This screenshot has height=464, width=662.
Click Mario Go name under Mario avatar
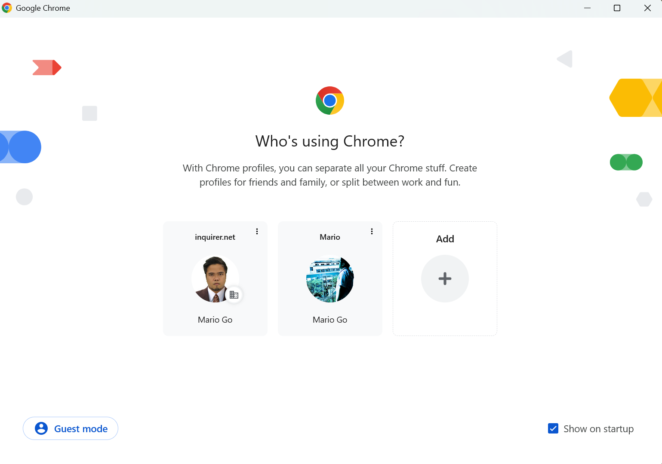coord(330,320)
